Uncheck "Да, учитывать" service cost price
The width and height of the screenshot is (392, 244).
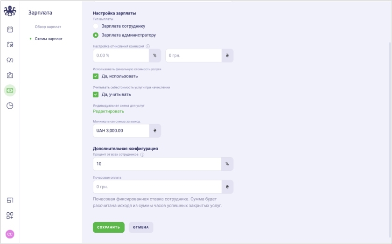[x=96, y=94]
